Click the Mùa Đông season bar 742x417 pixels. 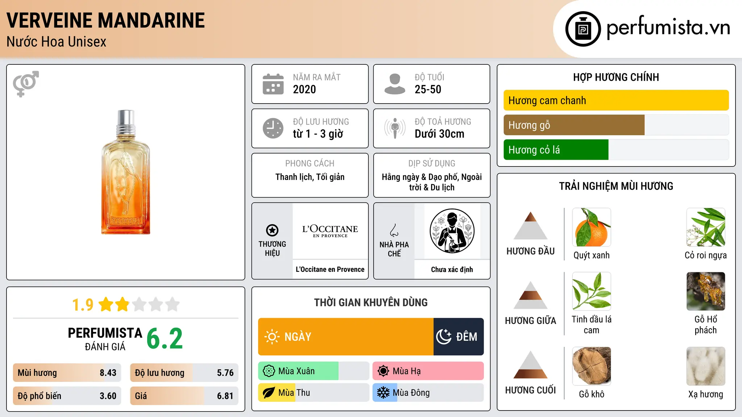coord(428,393)
